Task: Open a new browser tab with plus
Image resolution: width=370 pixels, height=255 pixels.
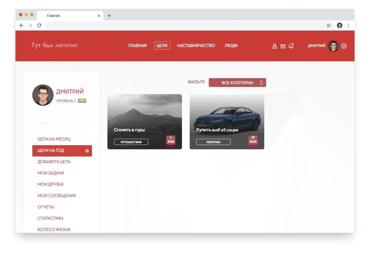Action: (109, 16)
